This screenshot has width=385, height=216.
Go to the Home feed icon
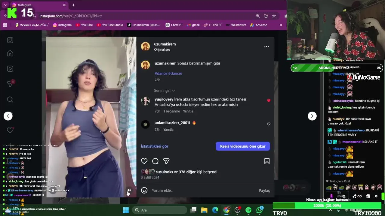pyautogui.click(x=10, y=53)
